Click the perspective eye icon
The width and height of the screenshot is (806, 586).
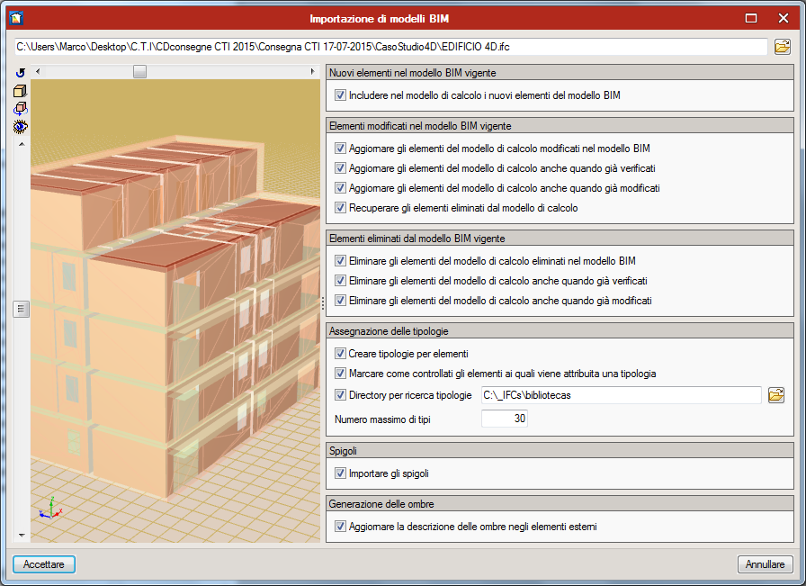point(20,126)
